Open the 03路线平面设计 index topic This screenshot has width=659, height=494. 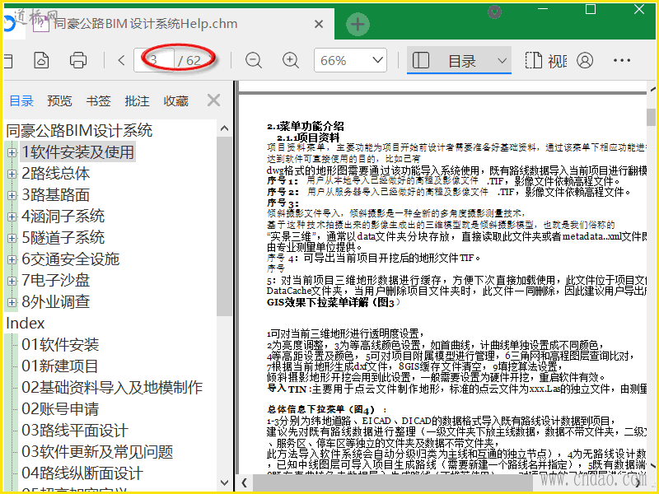(75, 431)
